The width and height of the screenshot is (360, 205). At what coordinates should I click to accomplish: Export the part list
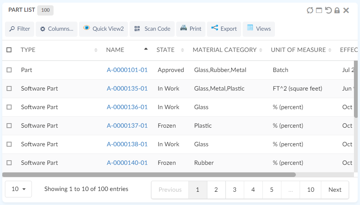(x=224, y=29)
